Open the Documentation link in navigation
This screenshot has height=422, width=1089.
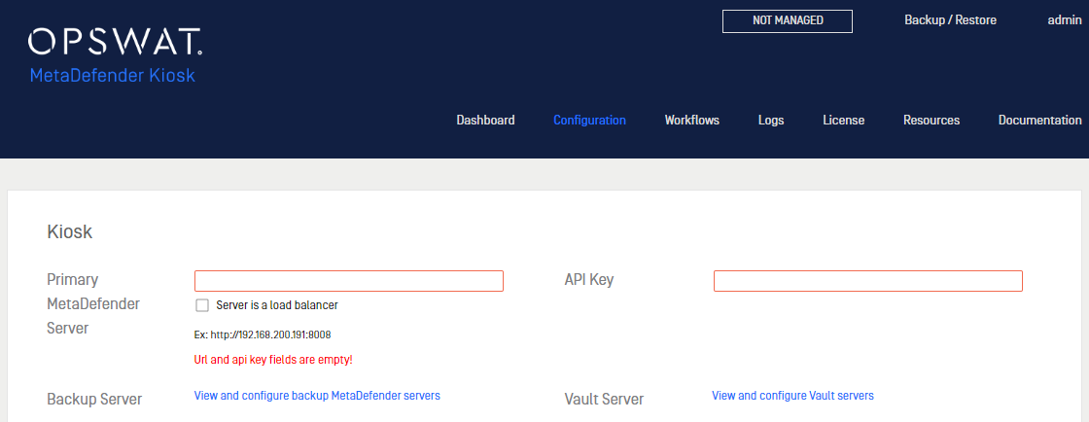click(x=1039, y=120)
